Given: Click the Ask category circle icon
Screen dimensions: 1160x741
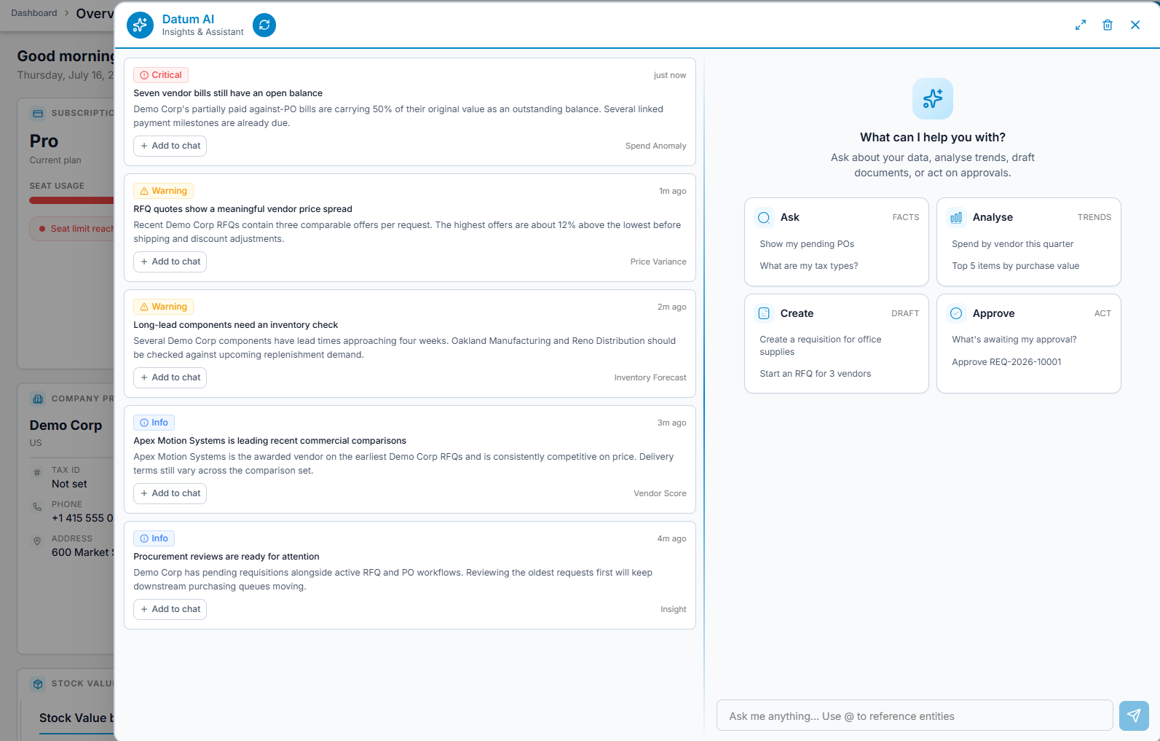Looking at the screenshot, I should tap(764, 217).
